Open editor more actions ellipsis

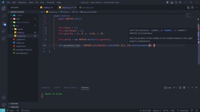197,7
